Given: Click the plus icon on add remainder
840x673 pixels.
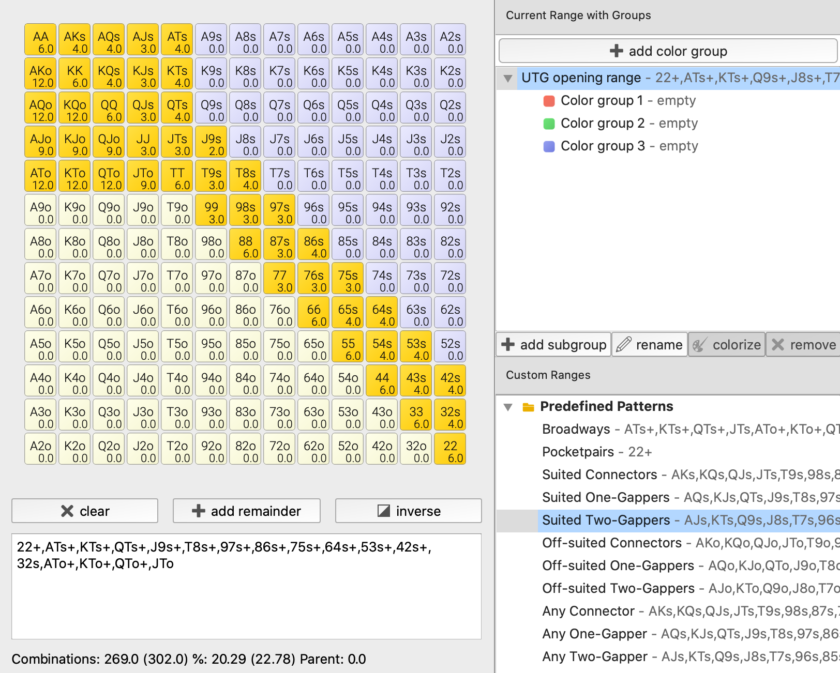Looking at the screenshot, I should click(198, 511).
